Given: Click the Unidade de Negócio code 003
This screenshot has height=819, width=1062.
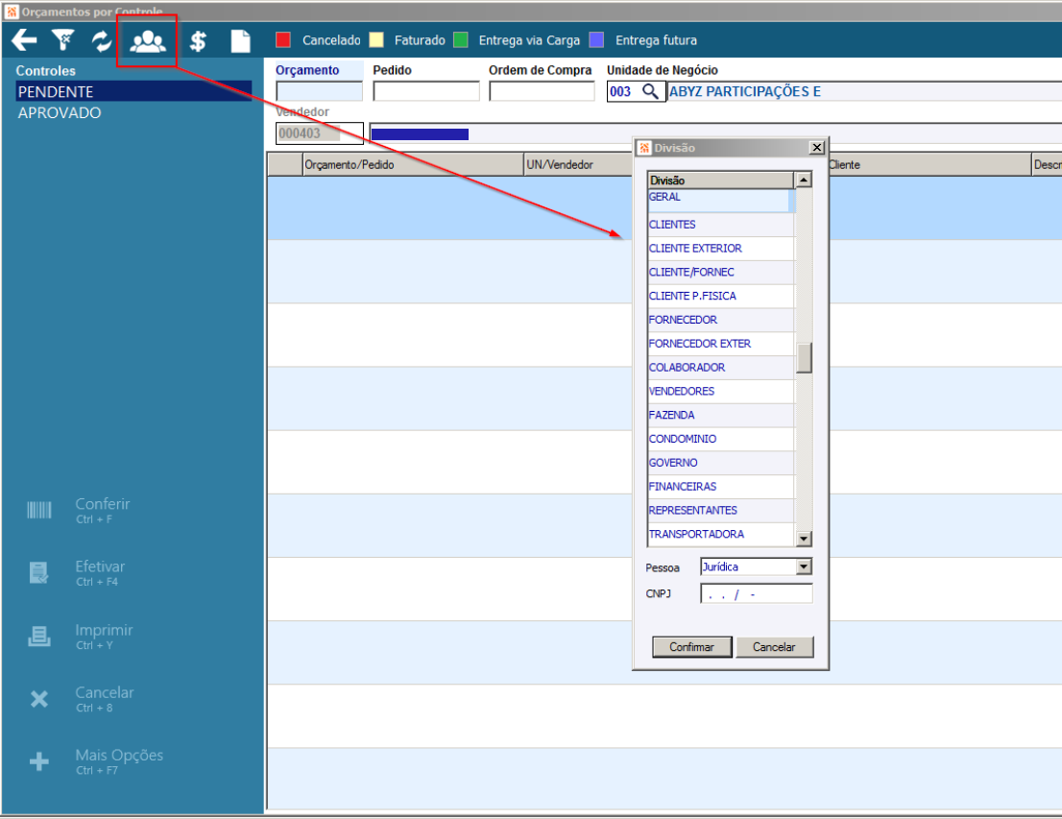Looking at the screenshot, I should (x=620, y=91).
